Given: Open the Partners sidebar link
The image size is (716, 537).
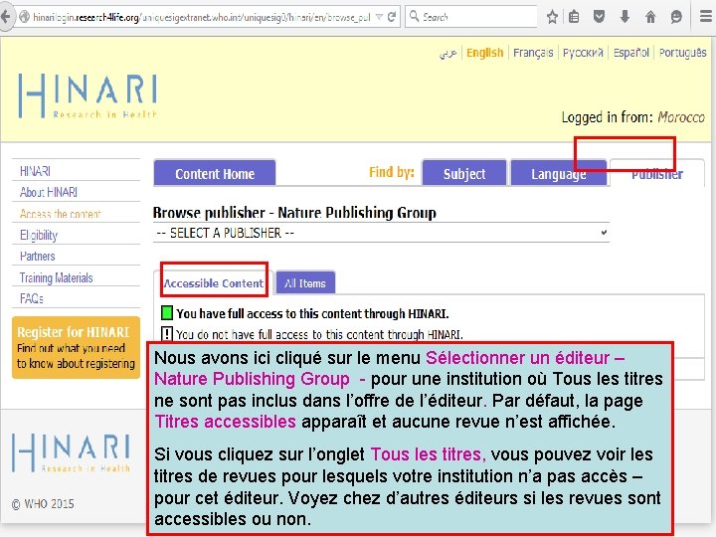Looking at the screenshot, I should (x=37, y=257).
